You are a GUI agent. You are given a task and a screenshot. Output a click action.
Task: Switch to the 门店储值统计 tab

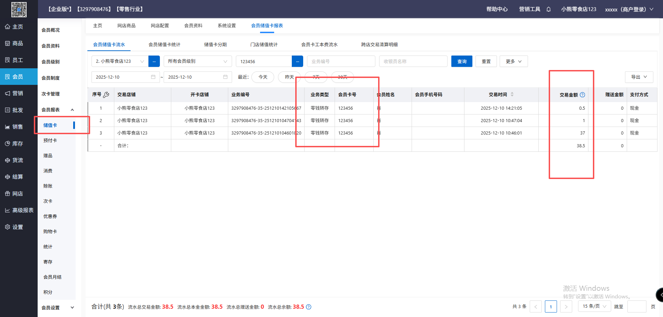coord(264,44)
